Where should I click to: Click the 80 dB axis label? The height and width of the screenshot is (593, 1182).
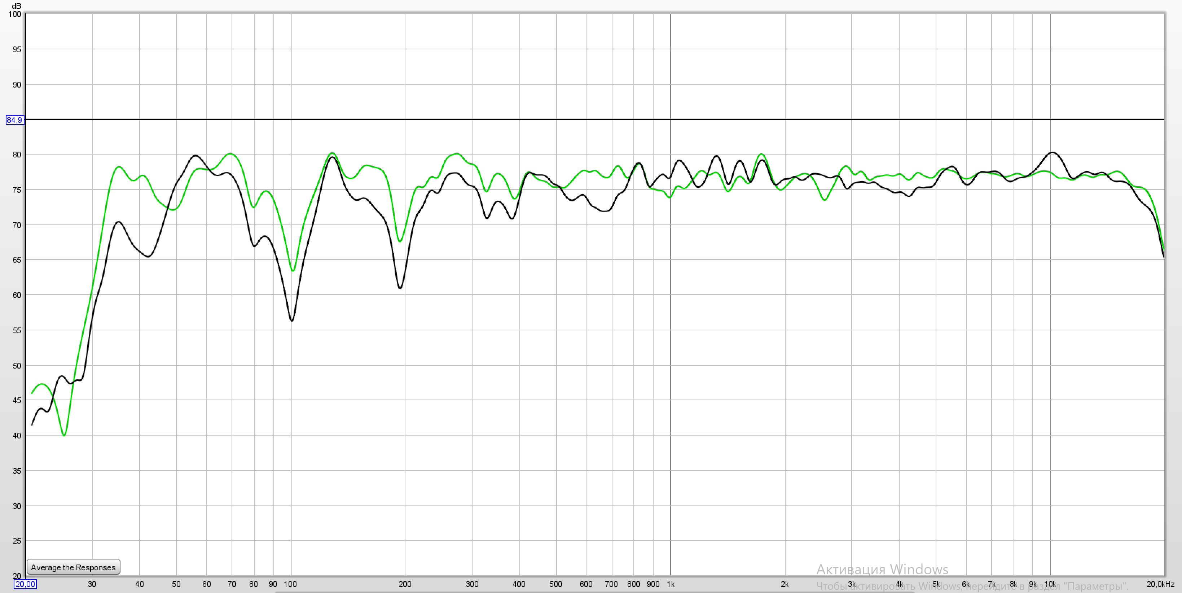point(17,155)
